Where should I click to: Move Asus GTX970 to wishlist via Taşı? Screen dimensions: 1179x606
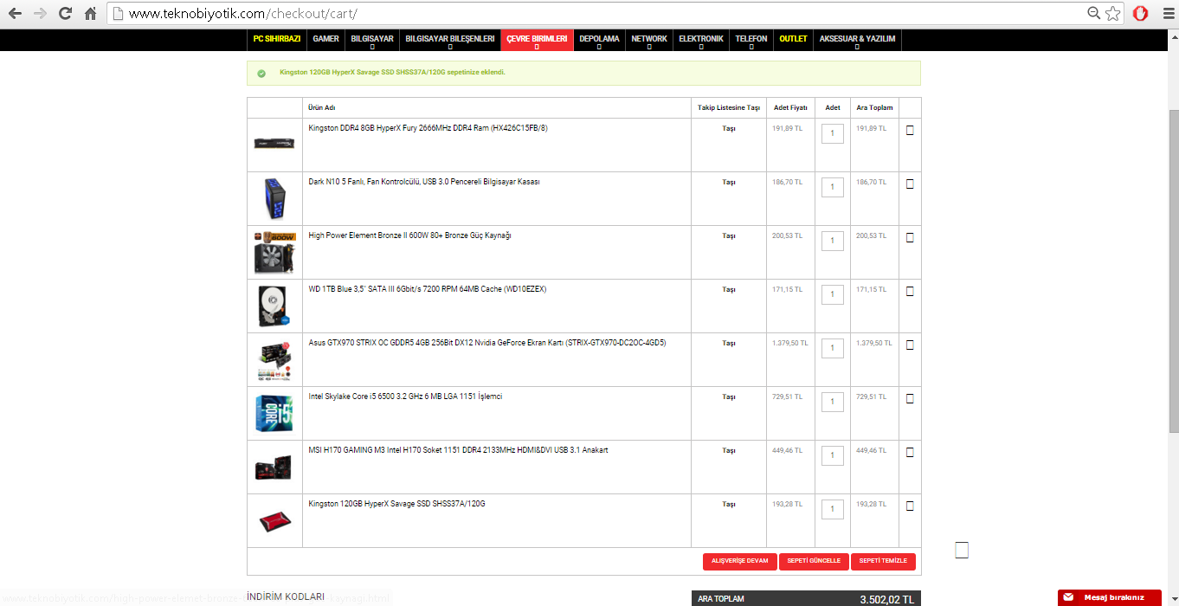point(729,343)
